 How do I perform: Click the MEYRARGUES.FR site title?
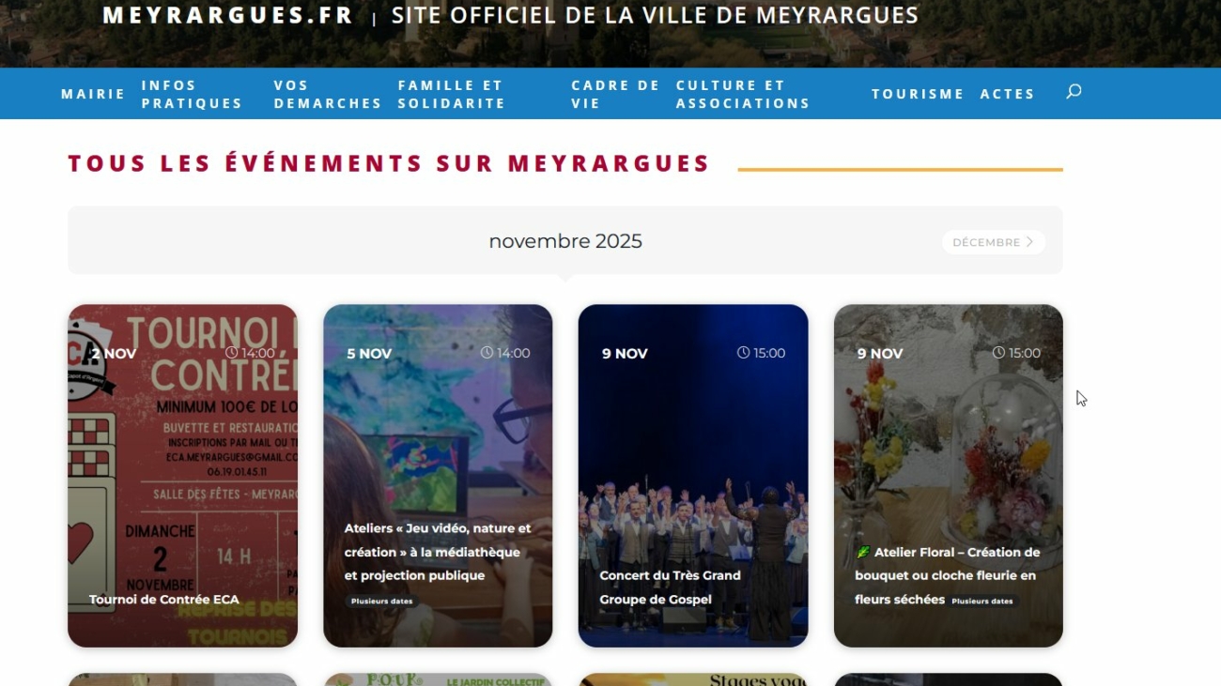228,16
